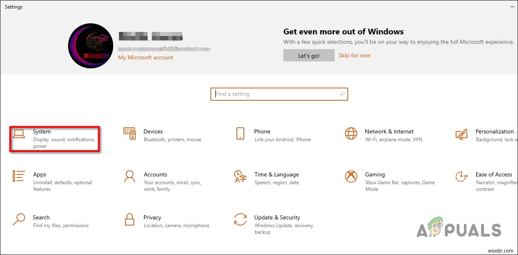Open the Gaming Xbox icon
The height and width of the screenshot is (255, 518).
point(351,176)
